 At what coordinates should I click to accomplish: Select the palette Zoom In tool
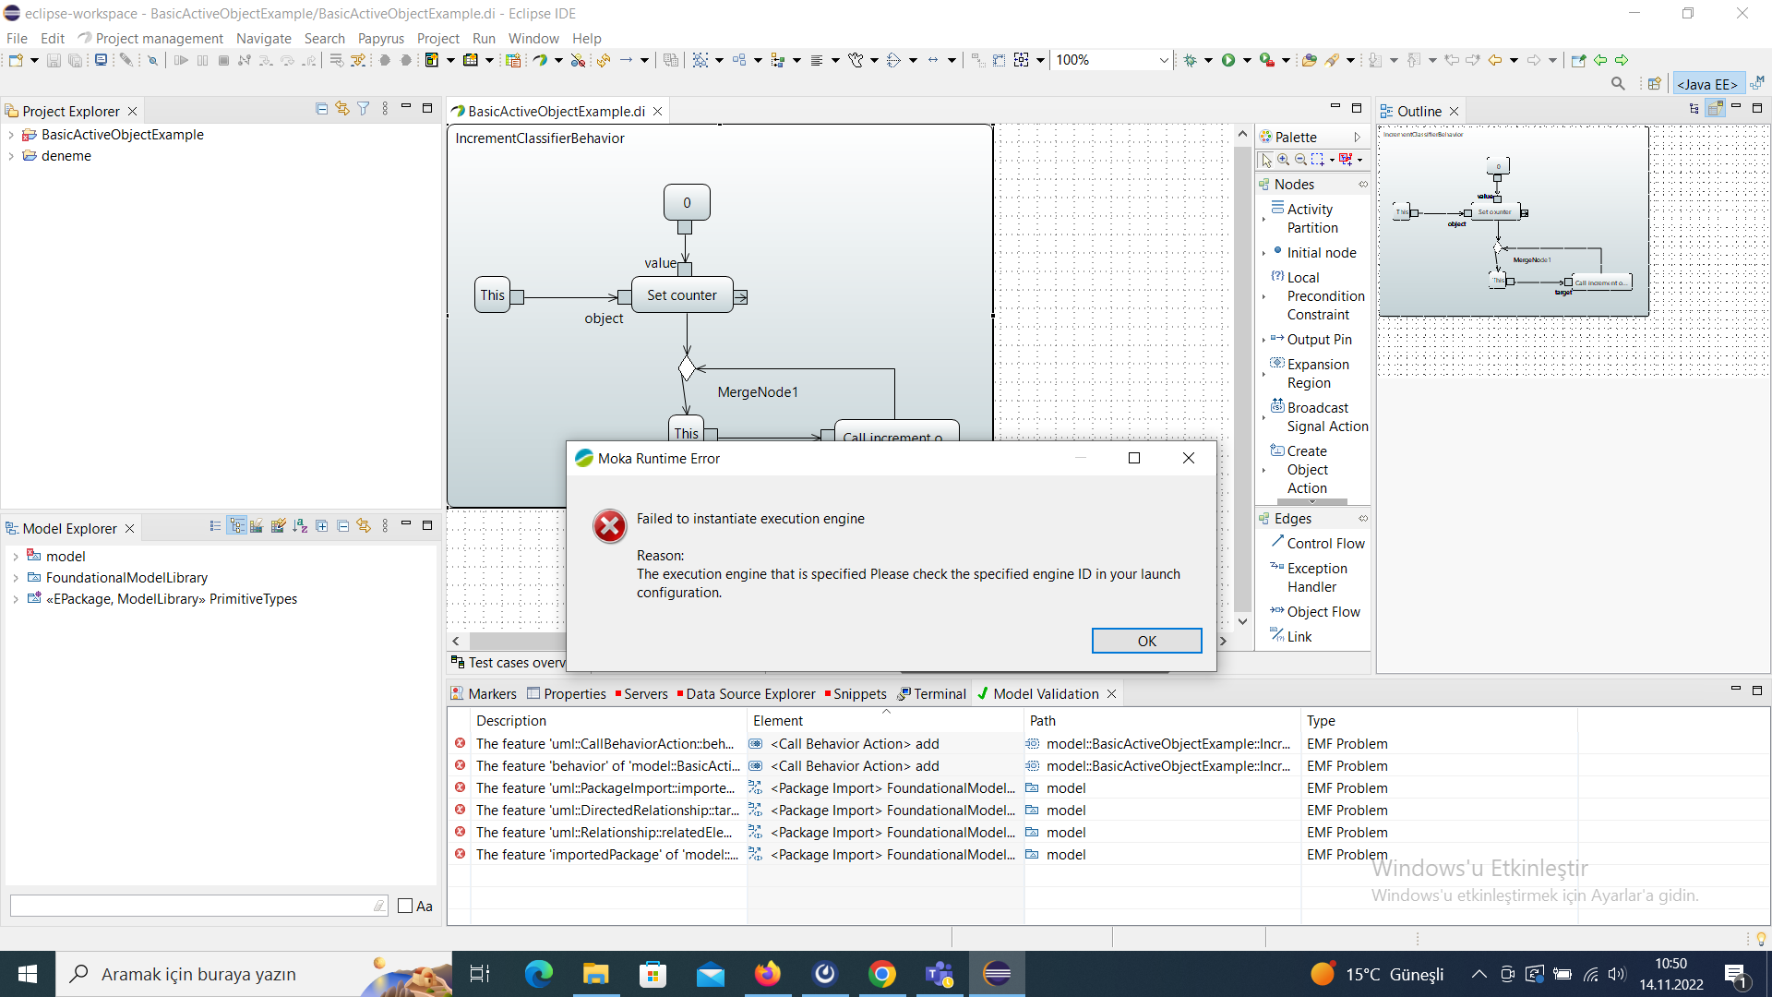[1284, 160]
